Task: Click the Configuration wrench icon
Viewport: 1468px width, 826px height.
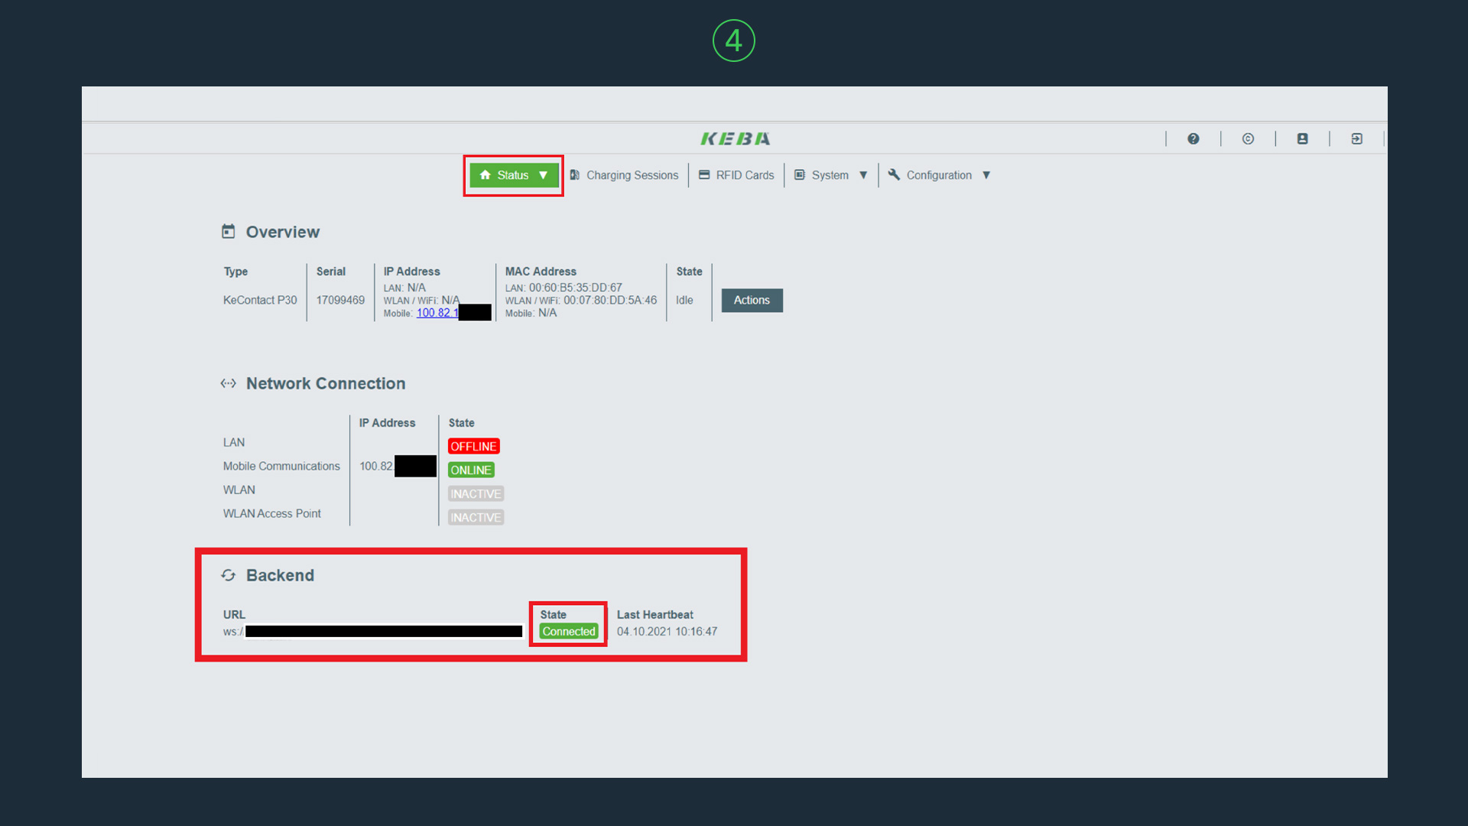Action: (894, 175)
